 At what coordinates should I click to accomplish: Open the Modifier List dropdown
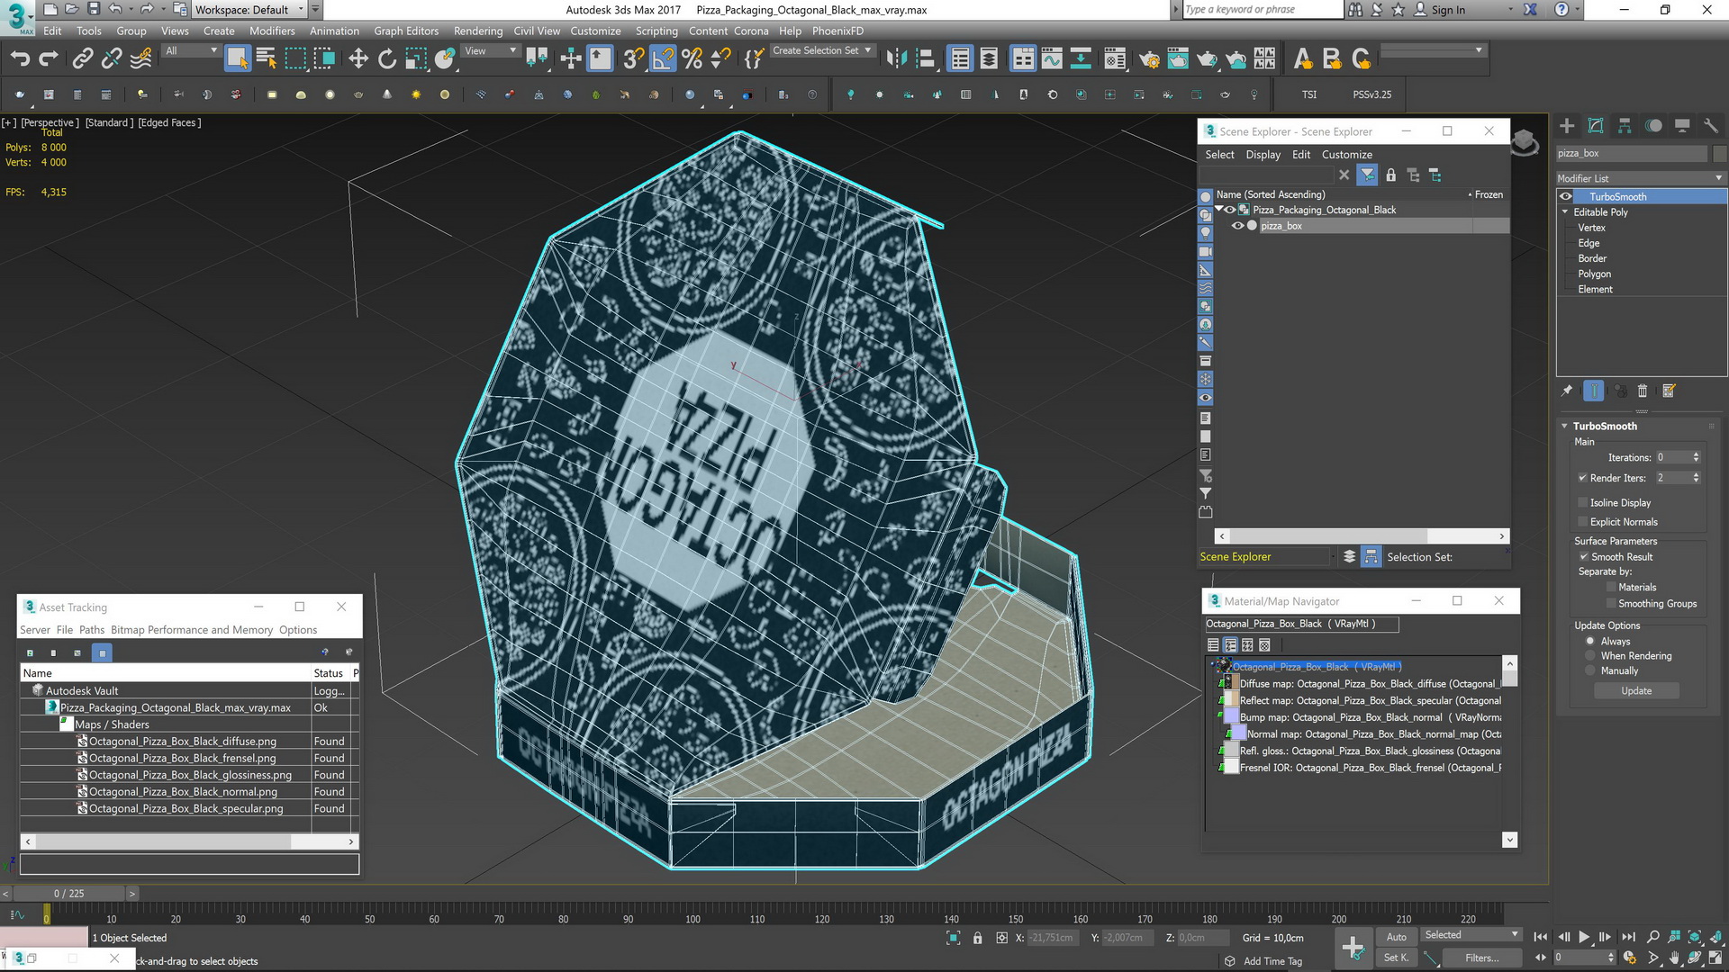1640,178
